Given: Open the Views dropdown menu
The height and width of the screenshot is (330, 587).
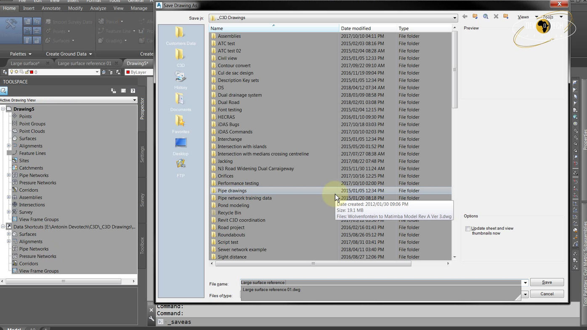Looking at the screenshot, I should click(528, 17).
